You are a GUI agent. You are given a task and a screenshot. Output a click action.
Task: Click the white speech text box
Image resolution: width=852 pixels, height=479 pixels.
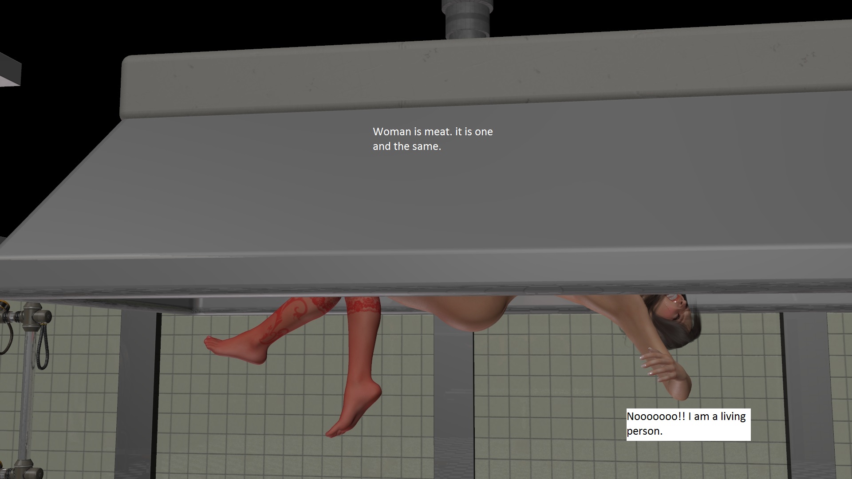pyautogui.click(x=688, y=424)
